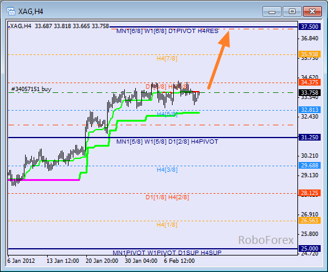Click the magenta horizontal indicator line
The image size is (328, 272).
click(43, 180)
